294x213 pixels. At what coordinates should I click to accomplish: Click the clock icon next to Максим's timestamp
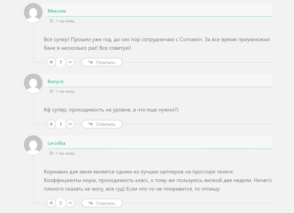pos(51,21)
